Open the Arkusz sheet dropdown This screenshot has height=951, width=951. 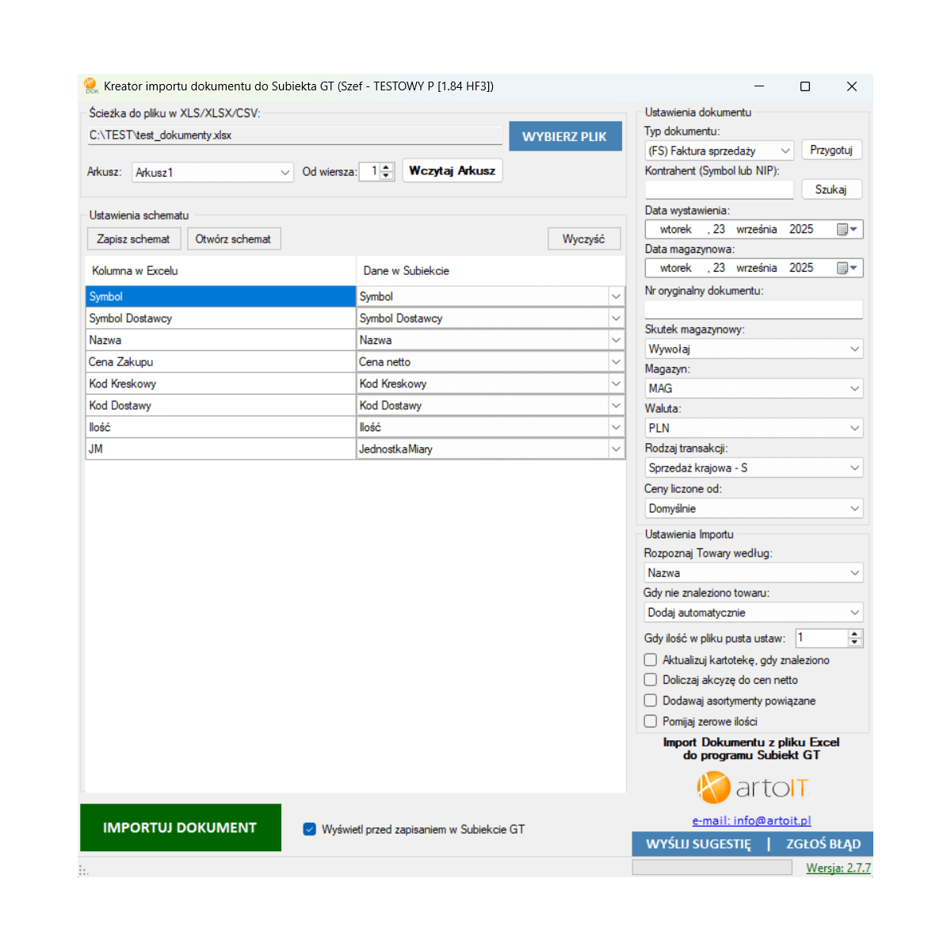pos(285,173)
